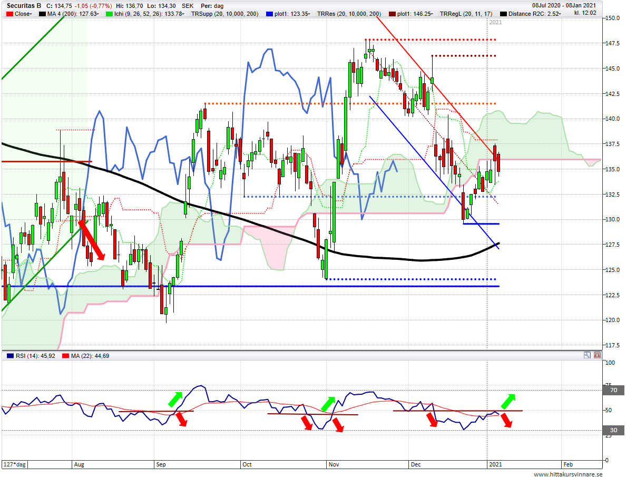
Task: Open the www.hittakursvinnare.se link
Action: pos(568,474)
